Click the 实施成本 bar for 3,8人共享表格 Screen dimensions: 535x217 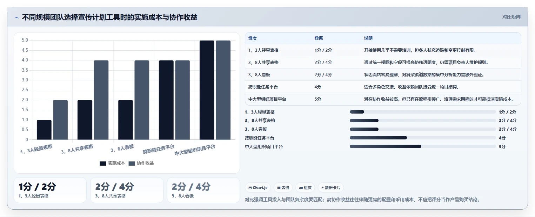tap(85, 120)
